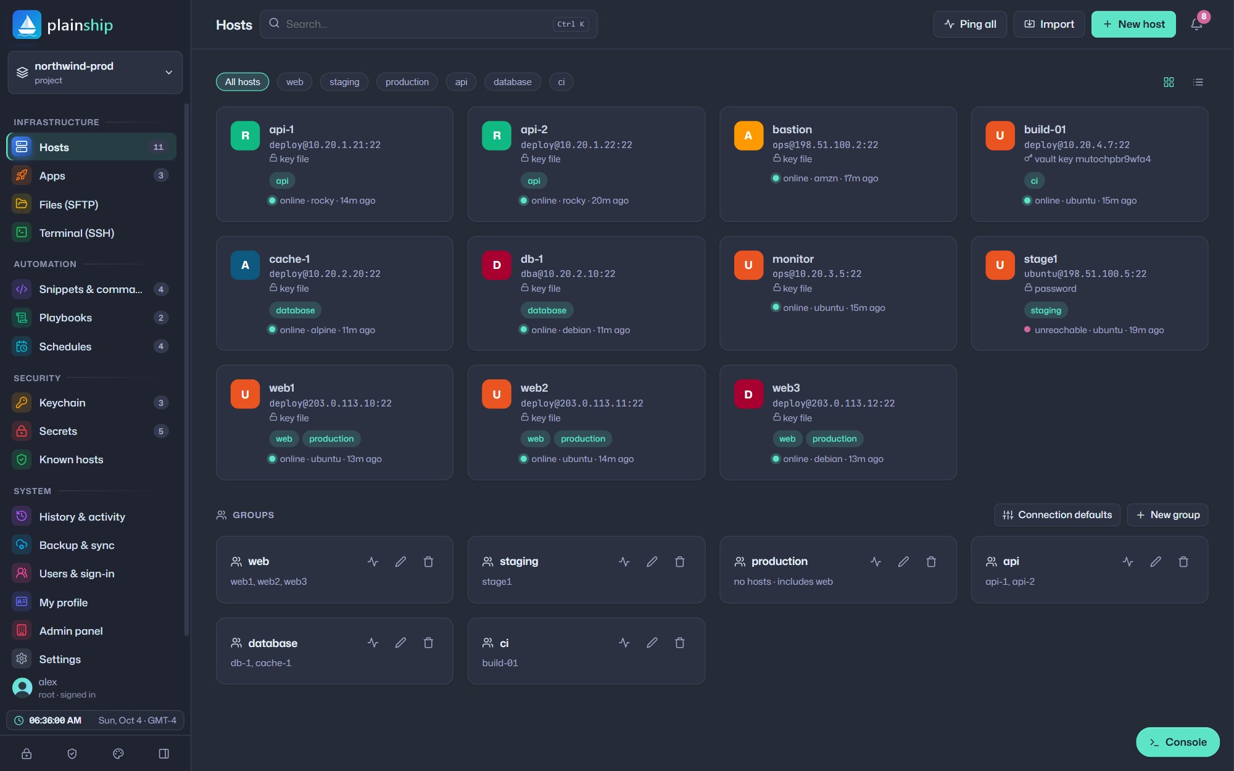Open the Console
Image resolution: width=1234 pixels, height=771 pixels.
pyautogui.click(x=1178, y=742)
